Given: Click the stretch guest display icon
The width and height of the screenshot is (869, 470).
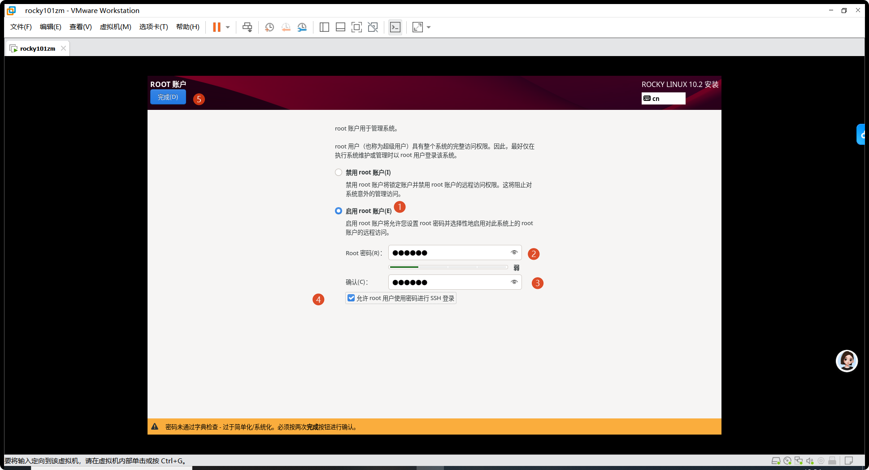Looking at the screenshot, I should coord(417,27).
